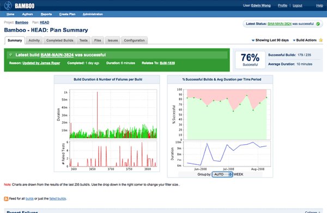Click the failed builds feed link
The width and height of the screenshot is (327, 213).
pos(58,199)
